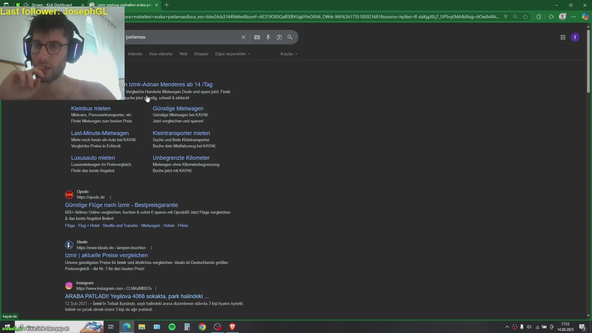Screen dimensions: 592x333
Task: Open the Flug + Hotel sitelink
Action: (x=89, y=226)
